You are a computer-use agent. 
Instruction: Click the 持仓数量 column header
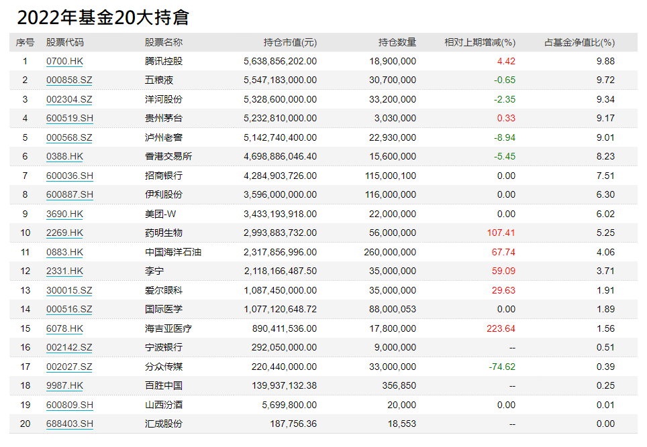click(x=397, y=42)
